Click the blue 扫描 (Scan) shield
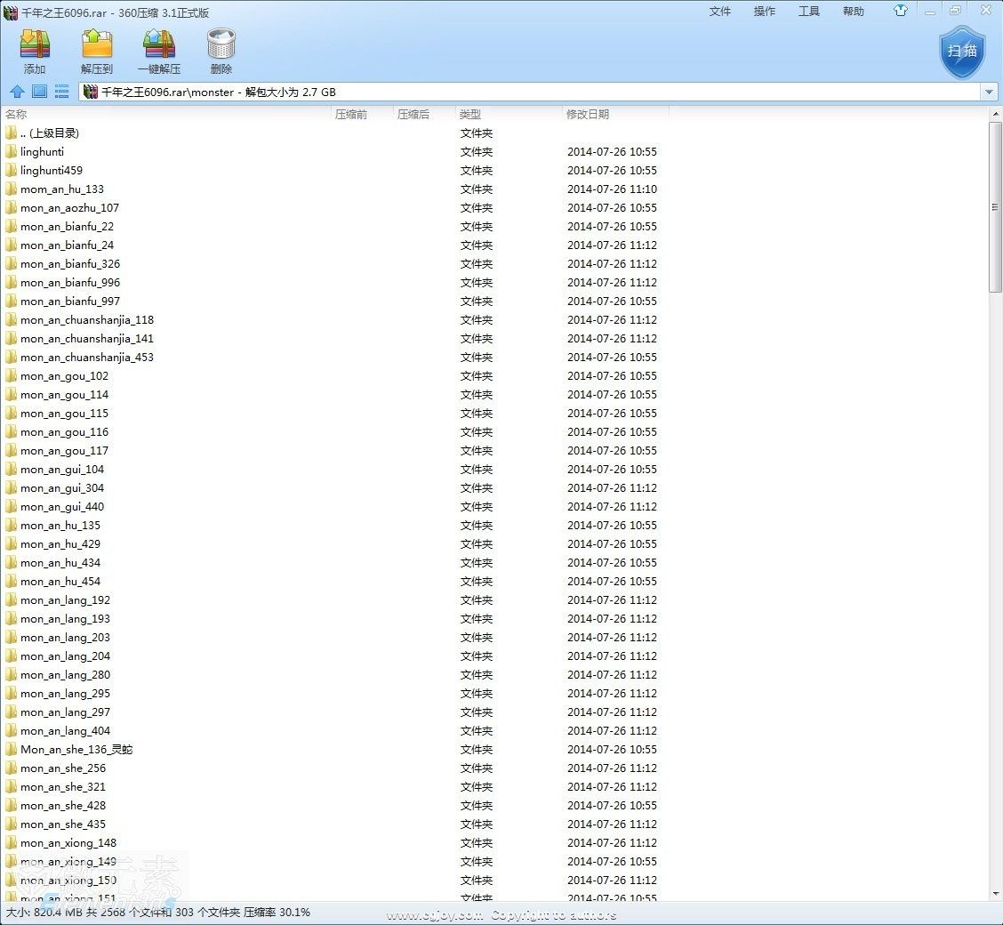This screenshot has width=1003, height=925. tap(962, 52)
